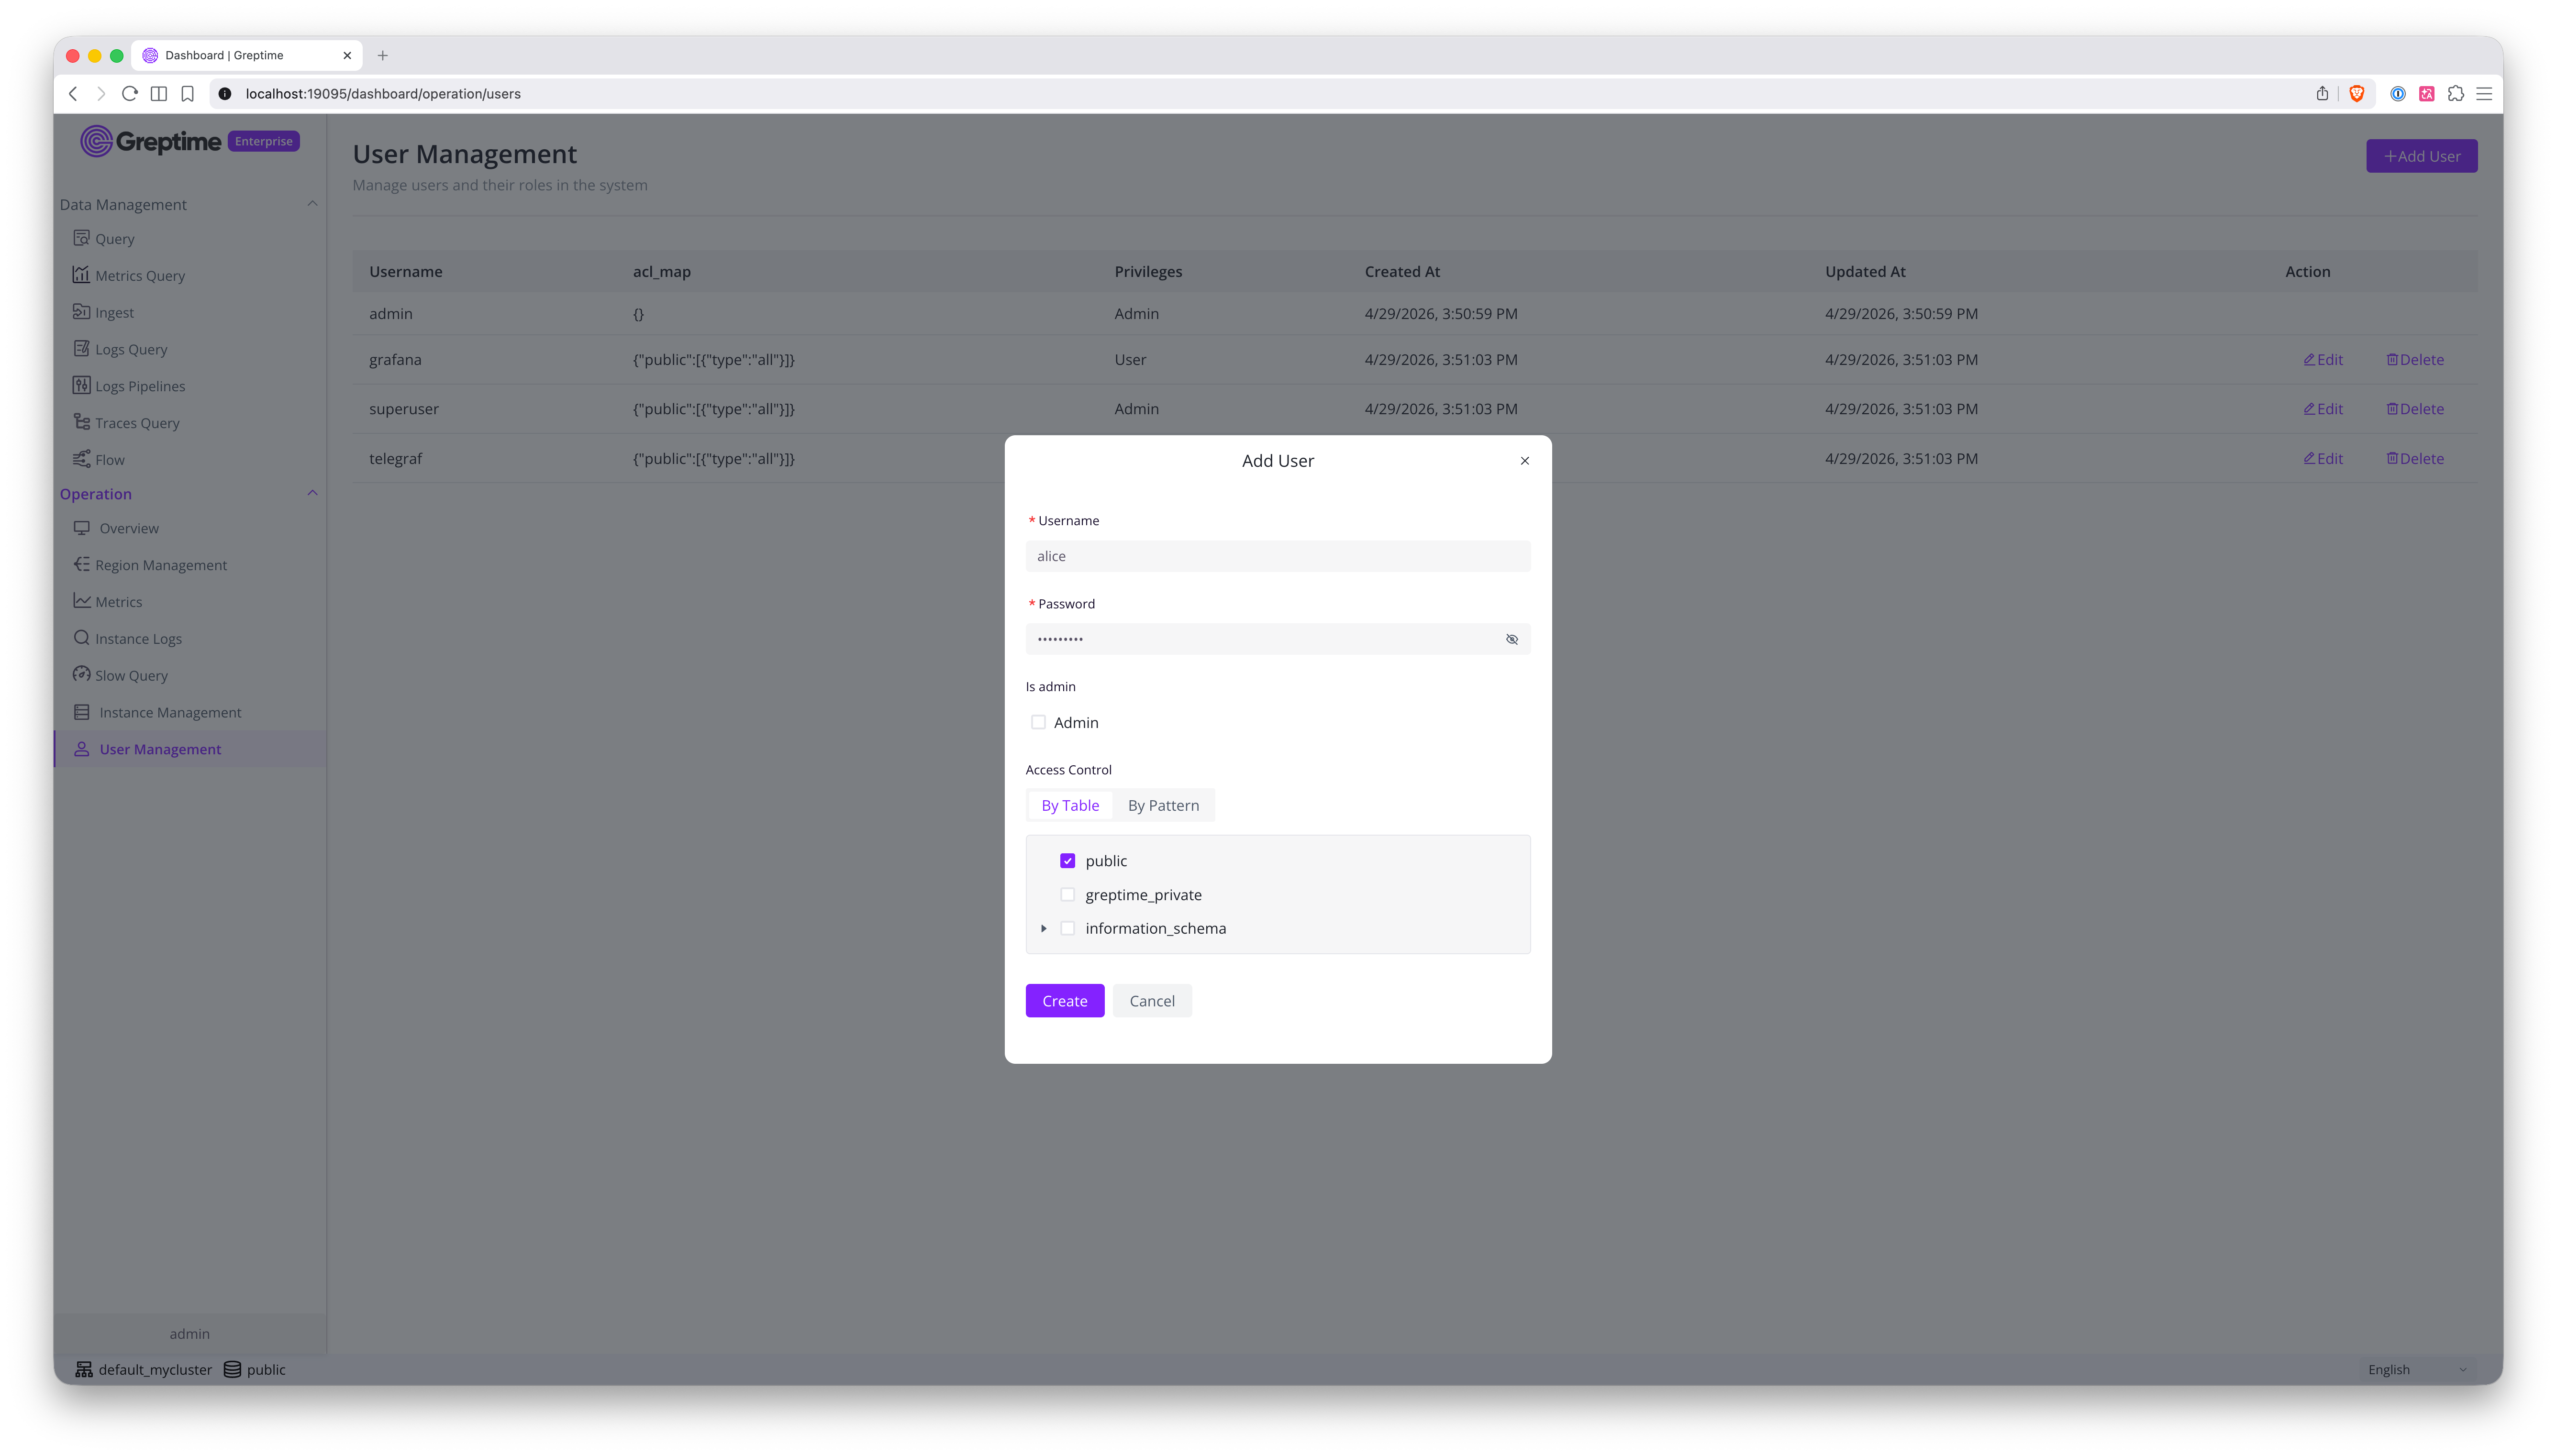This screenshot has height=1456, width=2557.
Task: Click the Updated At column header
Action: pos(1865,272)
